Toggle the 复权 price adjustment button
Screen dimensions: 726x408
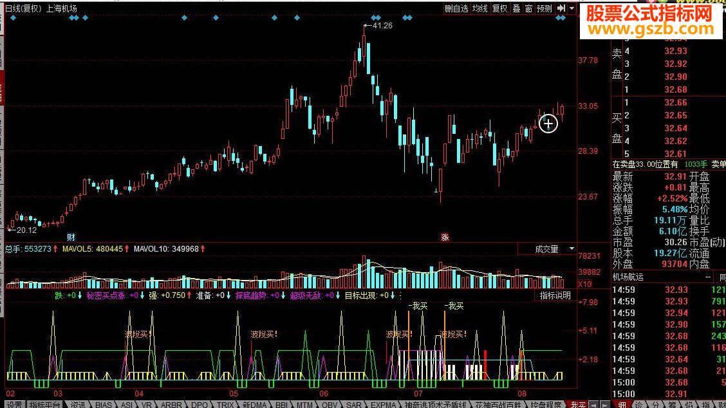499,8
